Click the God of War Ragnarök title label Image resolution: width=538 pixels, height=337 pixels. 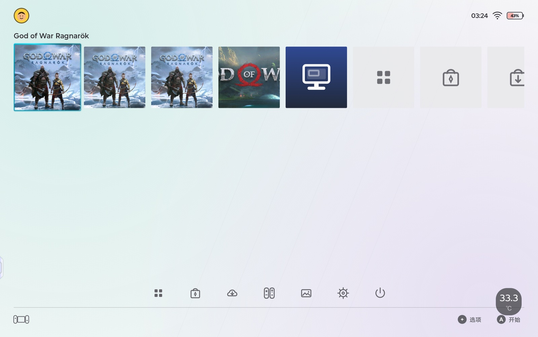coord(51,36)
